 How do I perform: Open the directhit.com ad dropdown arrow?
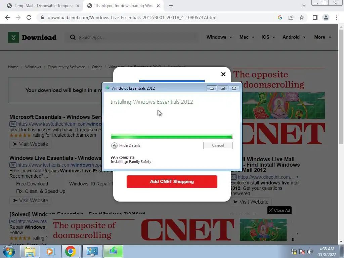[298, 177]
